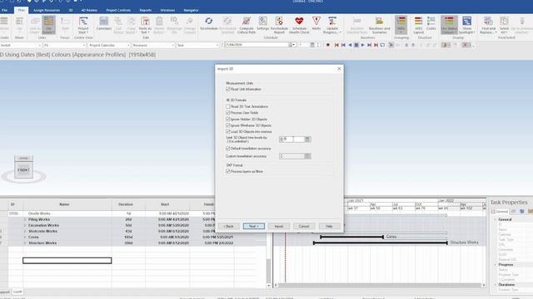Click the Alerts triangle icon
Screen dimensions: 533x299
pos(316,21)
